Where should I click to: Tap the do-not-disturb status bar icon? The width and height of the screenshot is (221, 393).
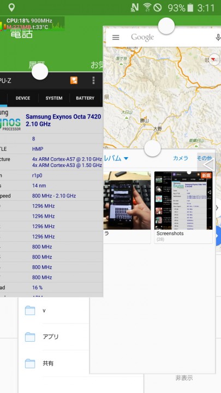tap(157, 8)
